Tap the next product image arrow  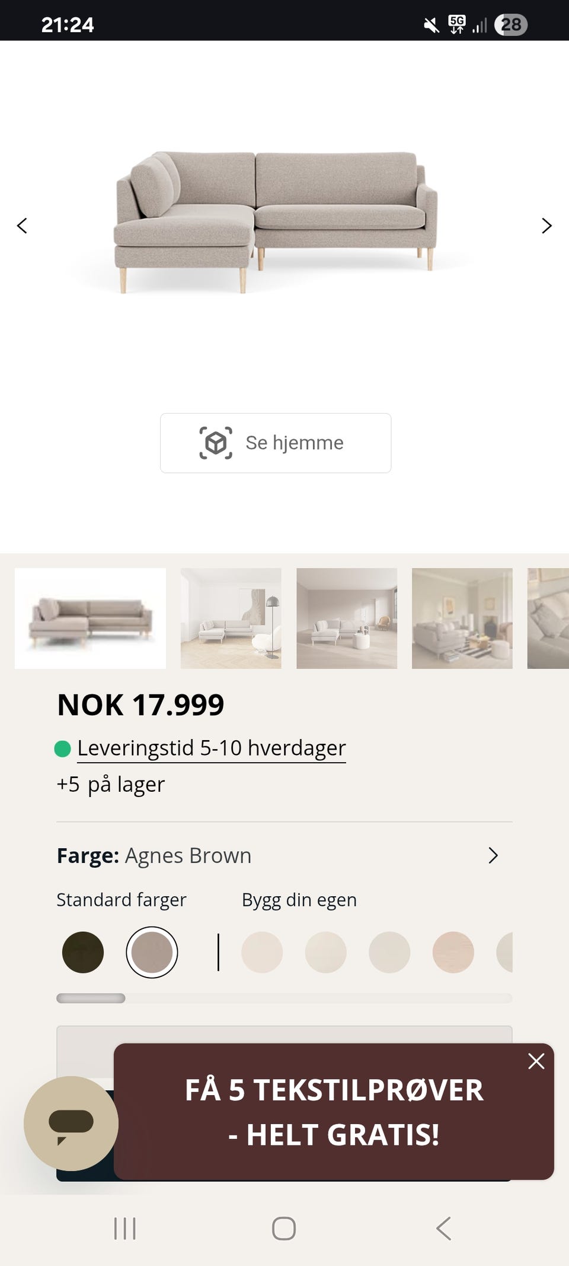coord(546,226)
